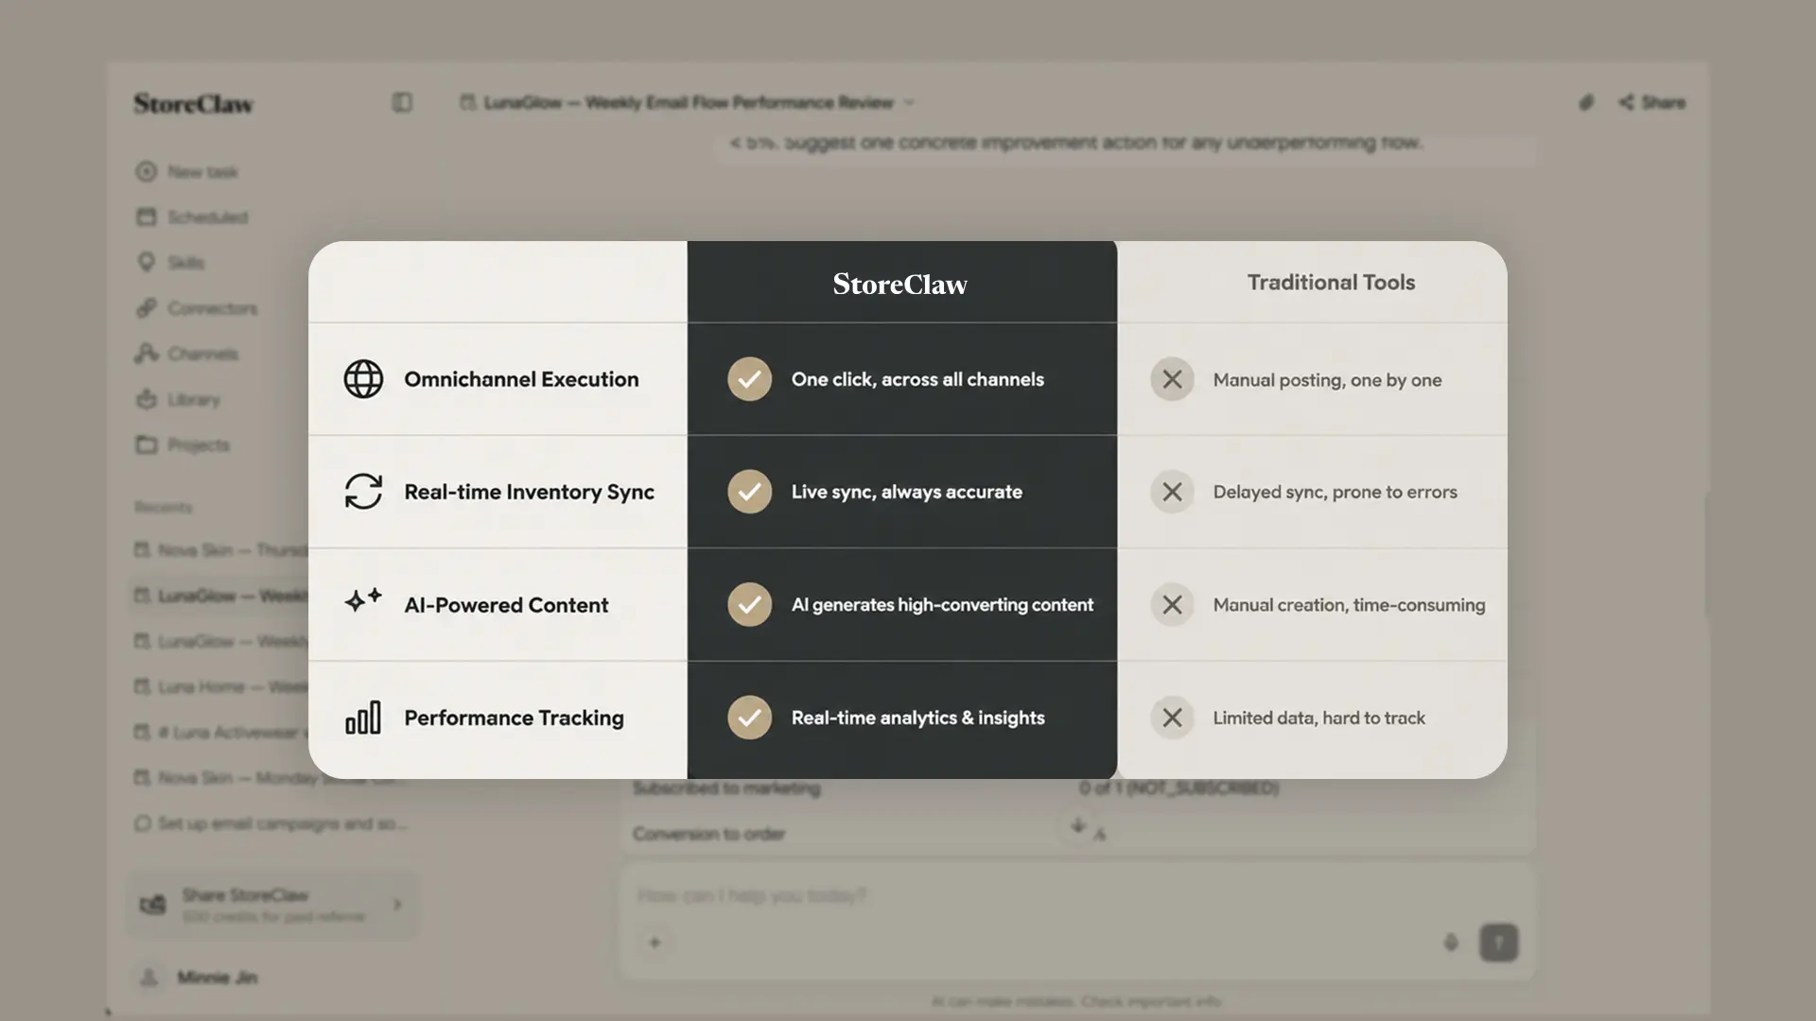
Task: Click the Minnie Jin account name
Action: point(218,978)
